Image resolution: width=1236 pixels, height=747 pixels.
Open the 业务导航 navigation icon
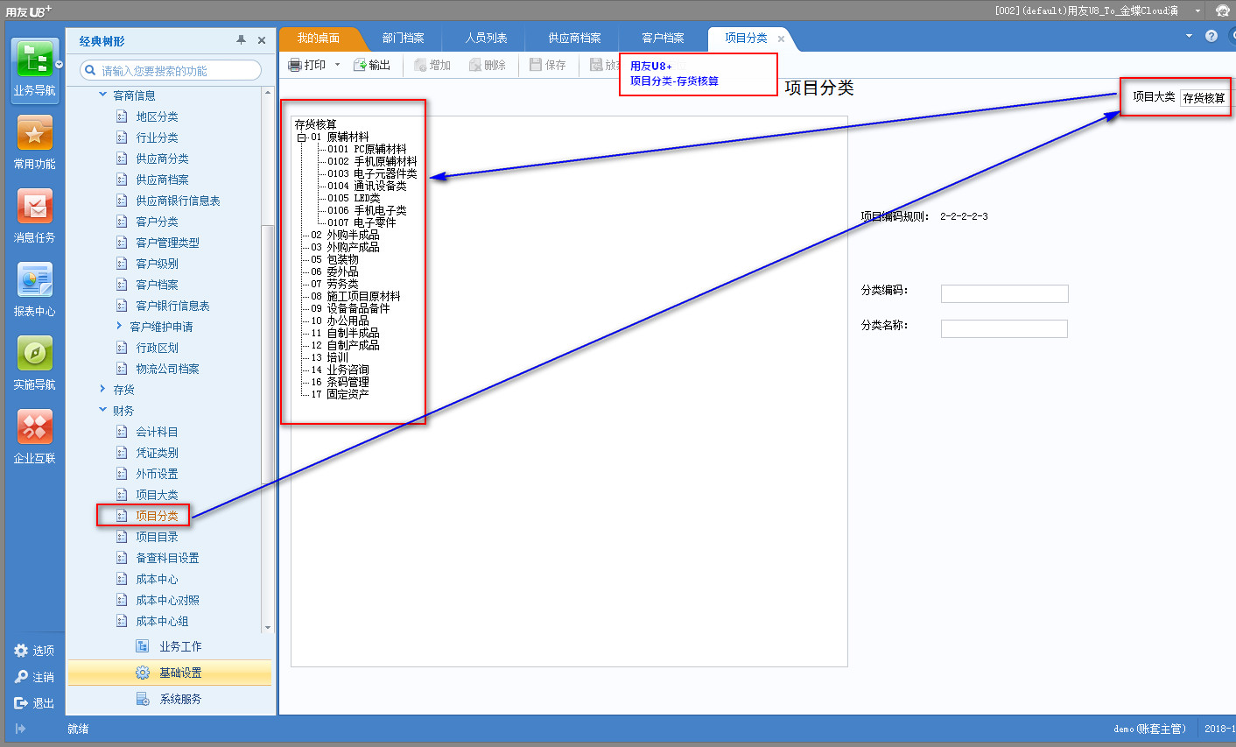[34, 61]
